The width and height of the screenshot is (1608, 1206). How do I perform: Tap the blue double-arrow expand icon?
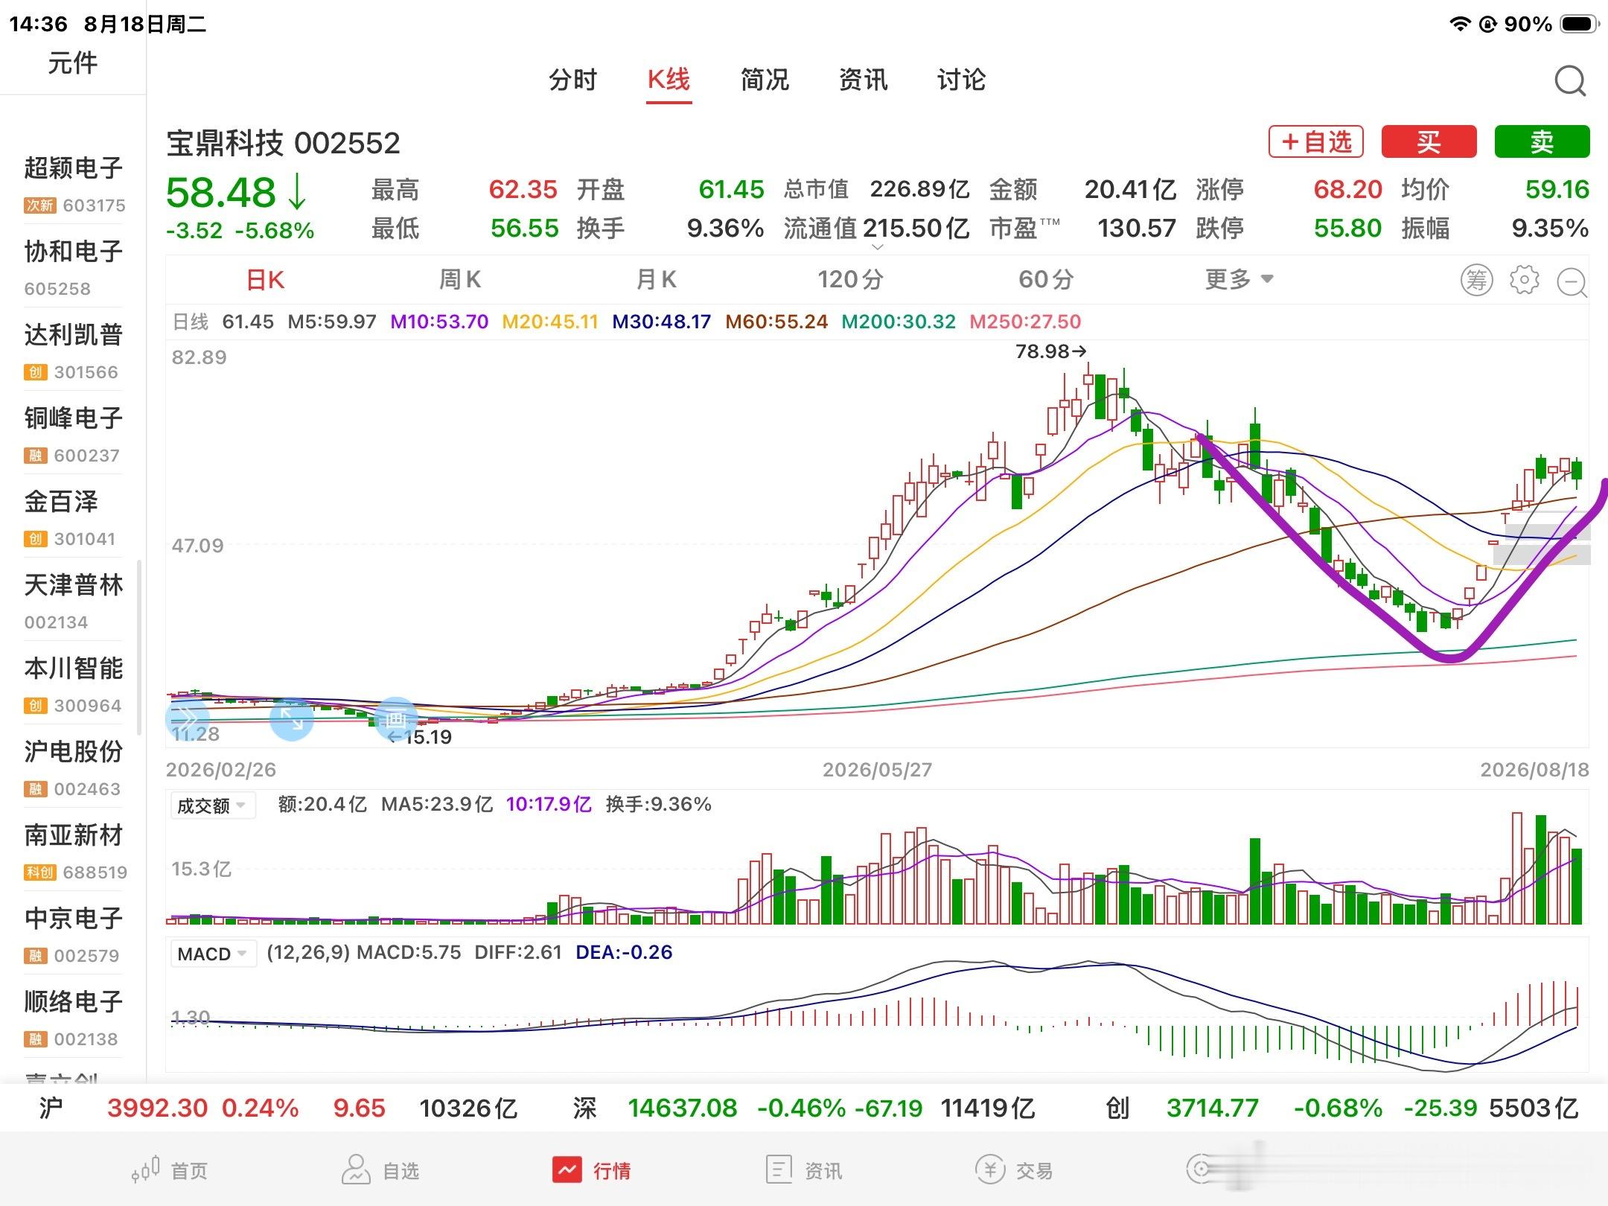(186, 718)
